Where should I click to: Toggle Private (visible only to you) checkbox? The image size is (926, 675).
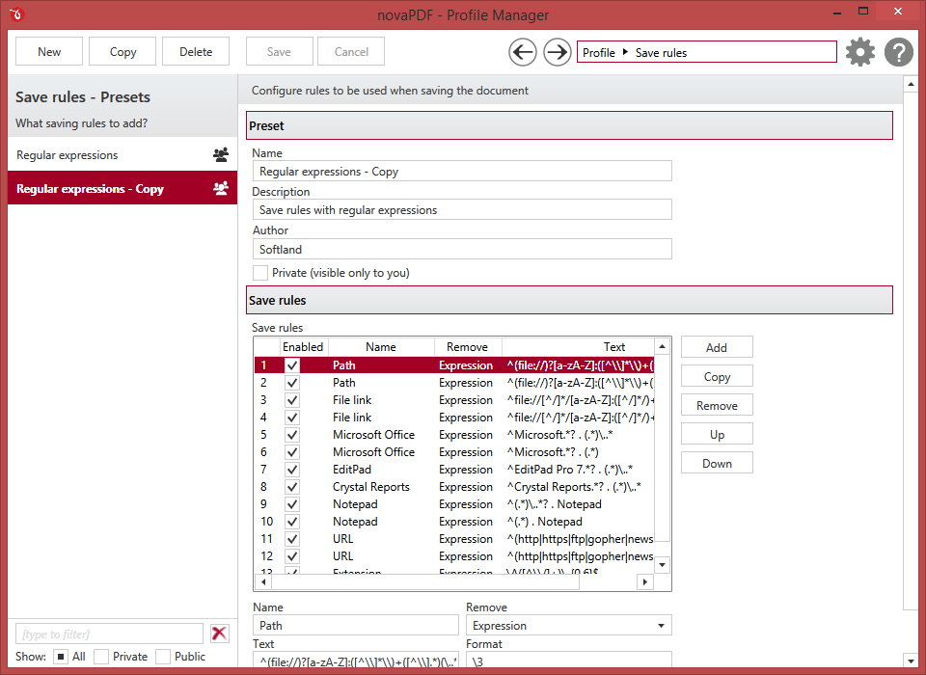pos(259,273)
